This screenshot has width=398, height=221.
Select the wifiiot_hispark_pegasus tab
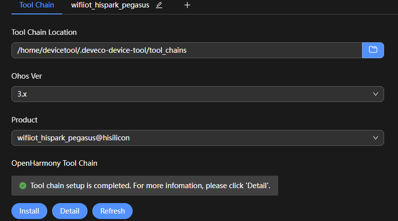pyautogui.click(x=110, y=5)
